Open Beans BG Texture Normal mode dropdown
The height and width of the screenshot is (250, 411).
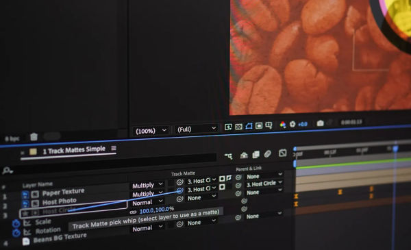click(147, 228)
